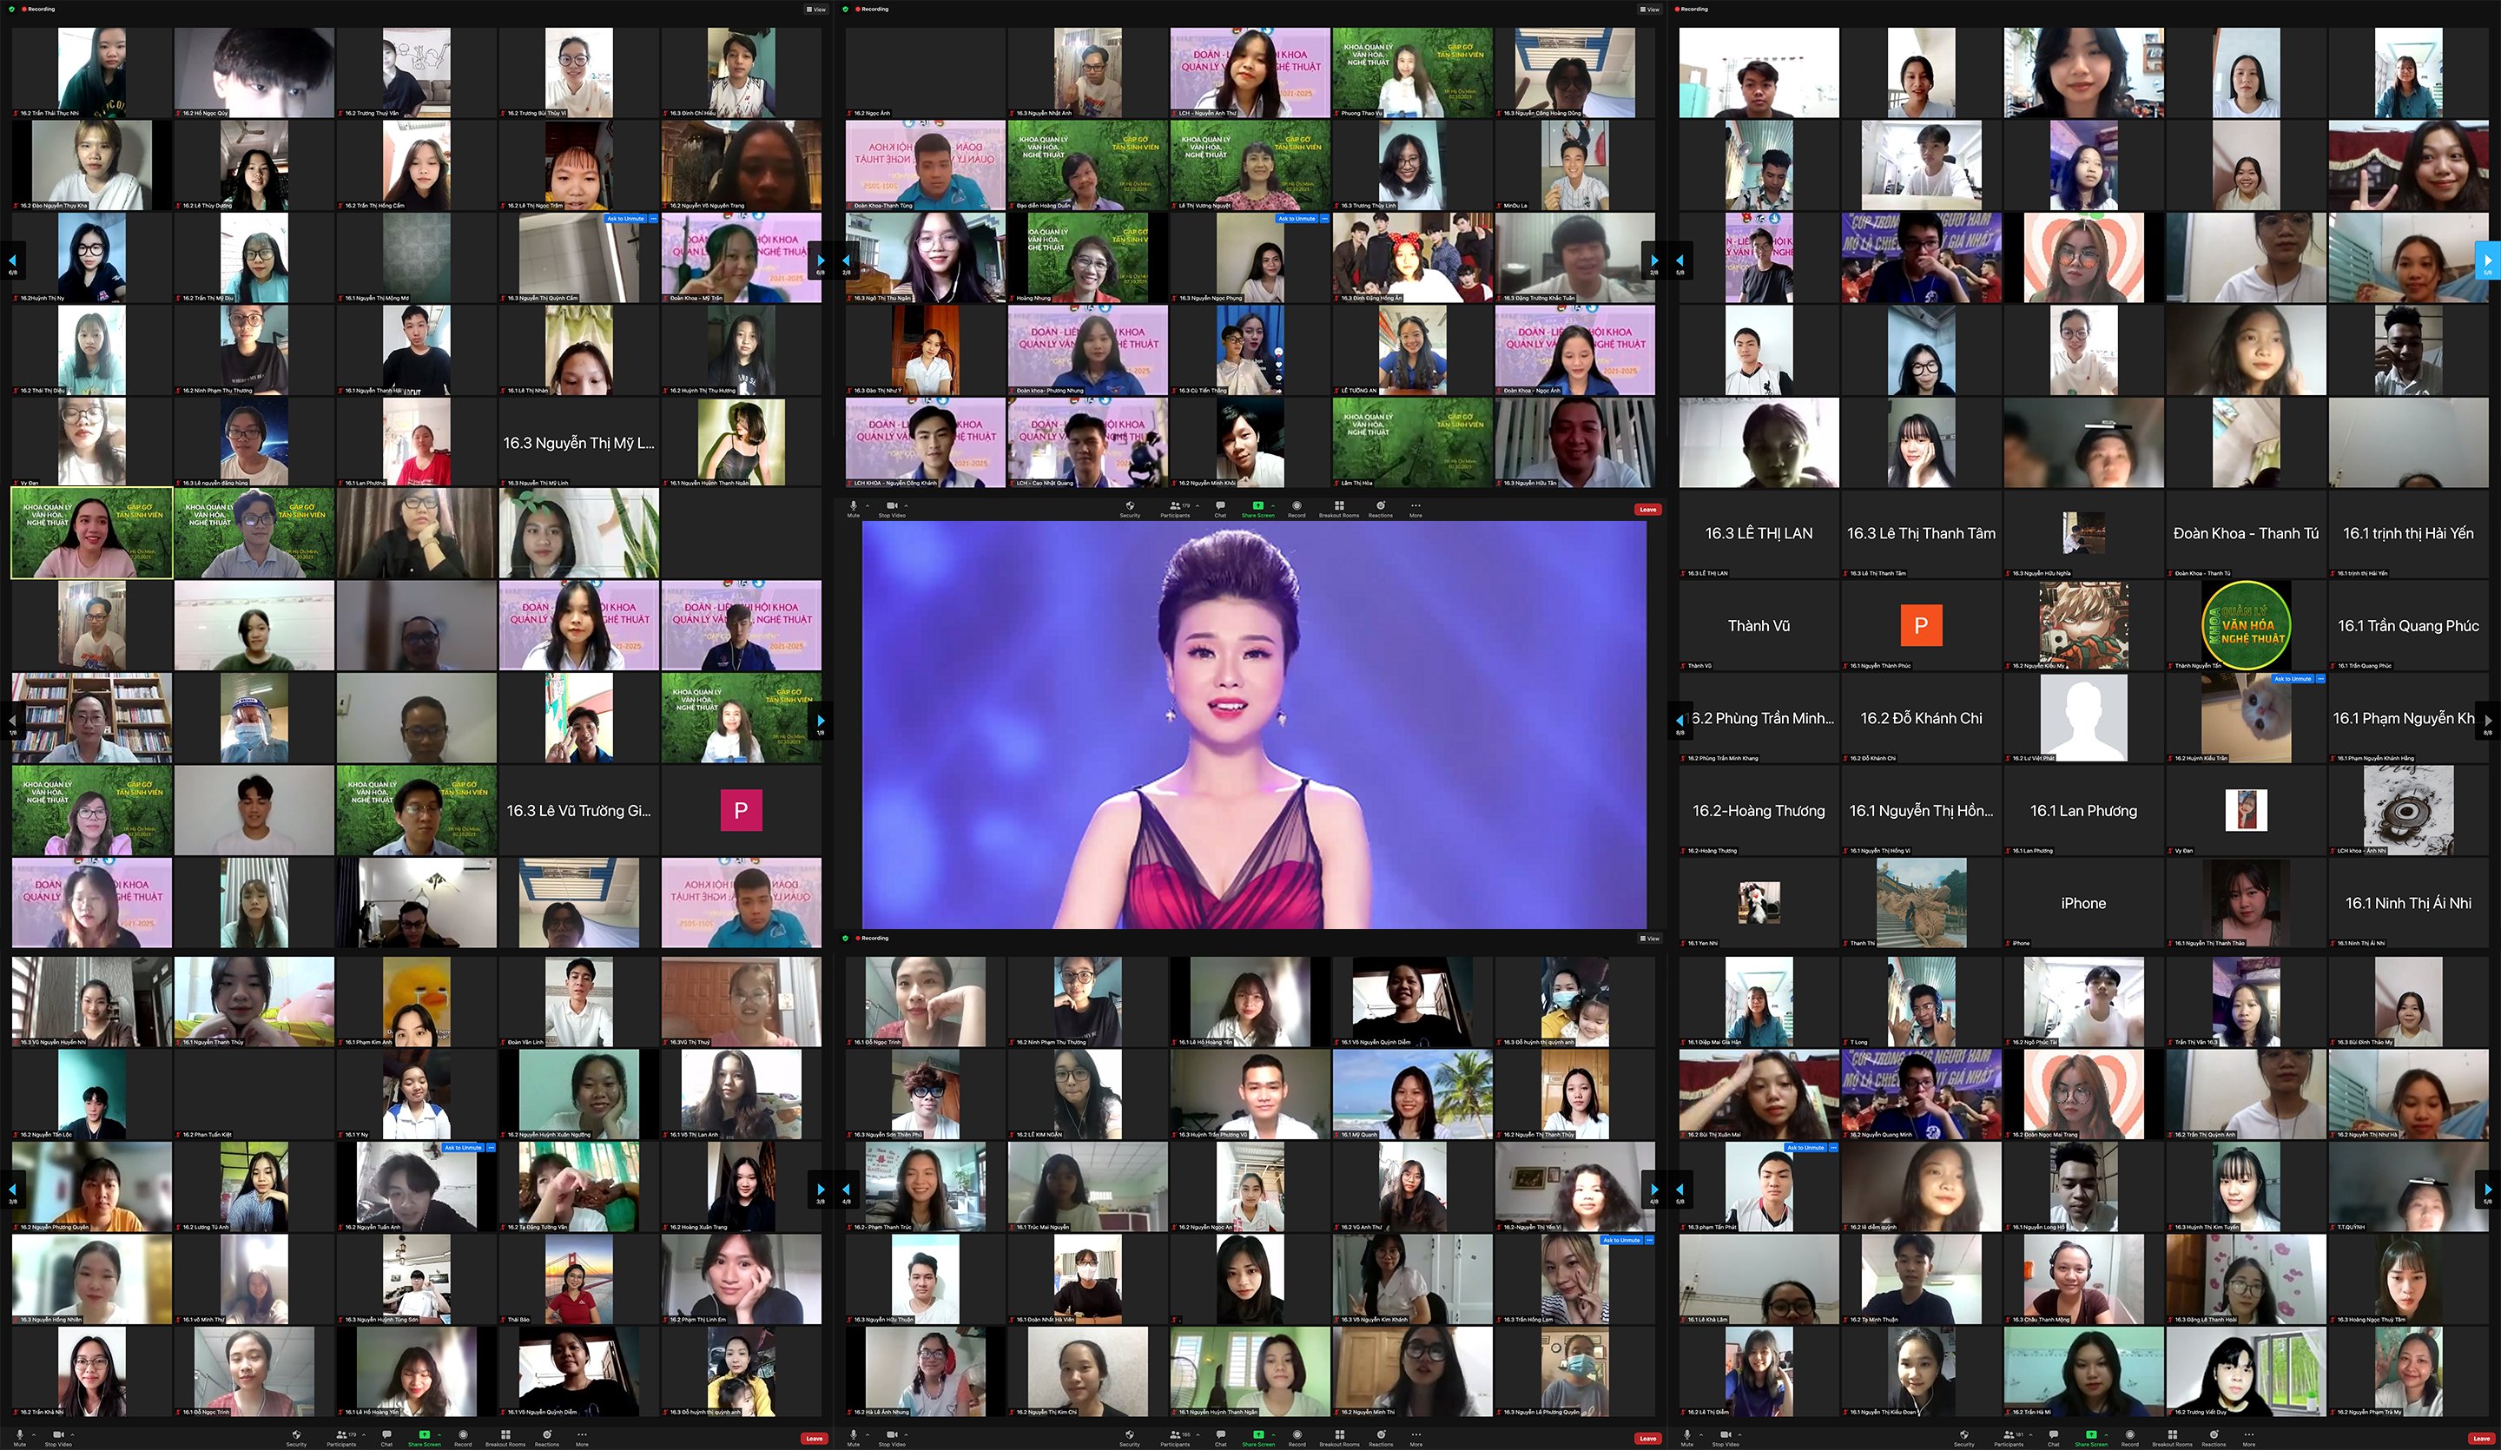The height and width of the screenshot is (1450, 2501).
Task: Expand audio options arrow beside Mute above singer video
Action: [868, 505]
